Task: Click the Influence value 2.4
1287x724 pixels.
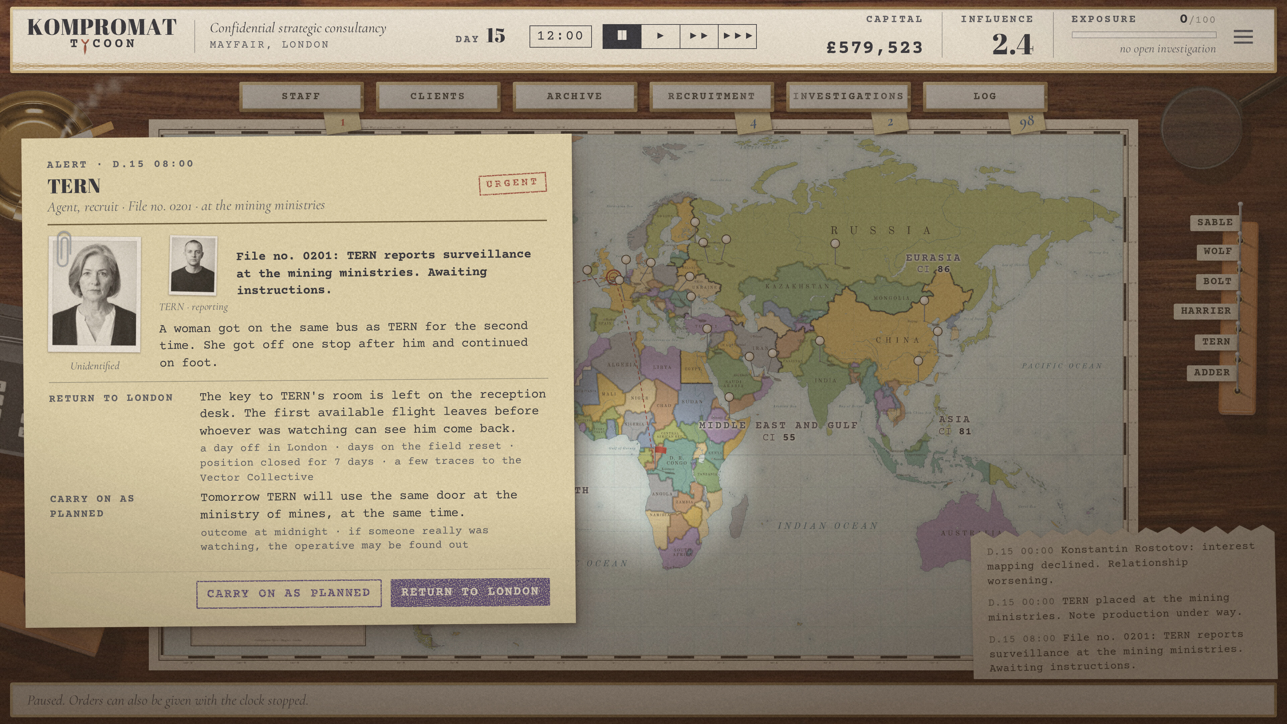Action: [x=1012, y=44]
